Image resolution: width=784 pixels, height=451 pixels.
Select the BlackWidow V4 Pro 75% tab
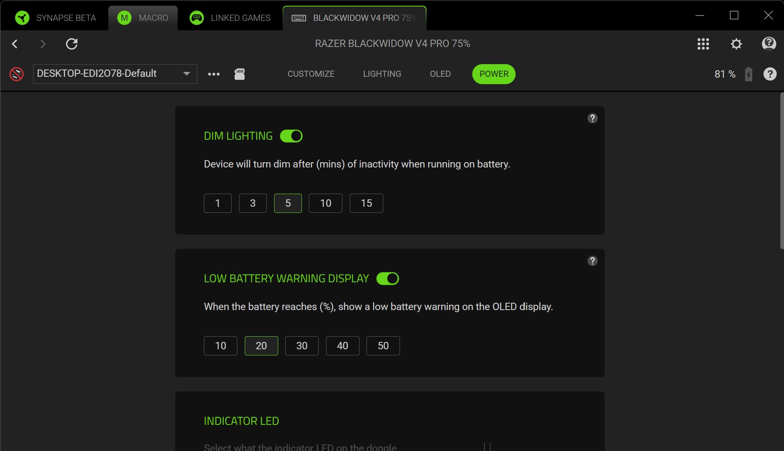(x=354, y=18)
